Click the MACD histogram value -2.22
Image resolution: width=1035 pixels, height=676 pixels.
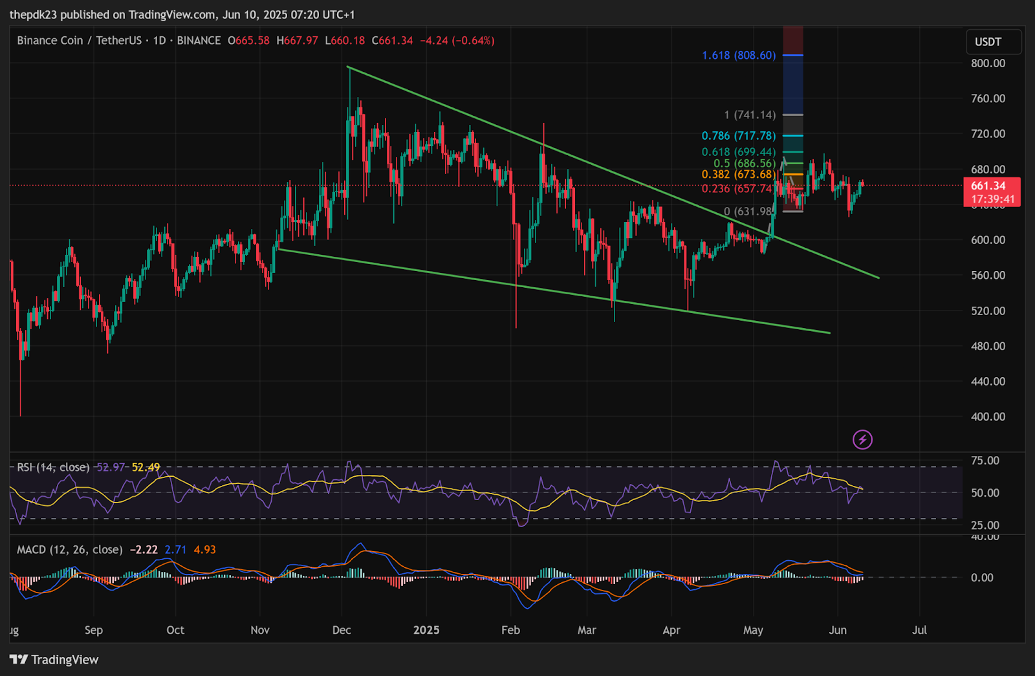pos(144,549)
